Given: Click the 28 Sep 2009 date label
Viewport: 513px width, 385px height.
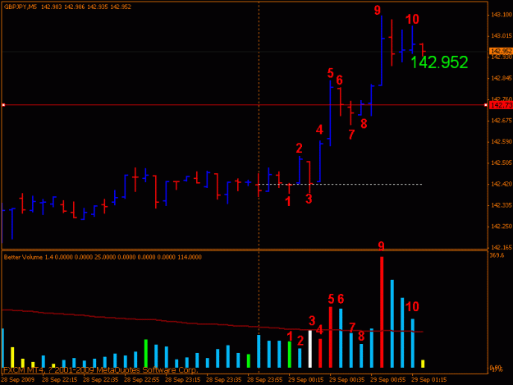Looking at the screenshot, I should click(18, 380).
